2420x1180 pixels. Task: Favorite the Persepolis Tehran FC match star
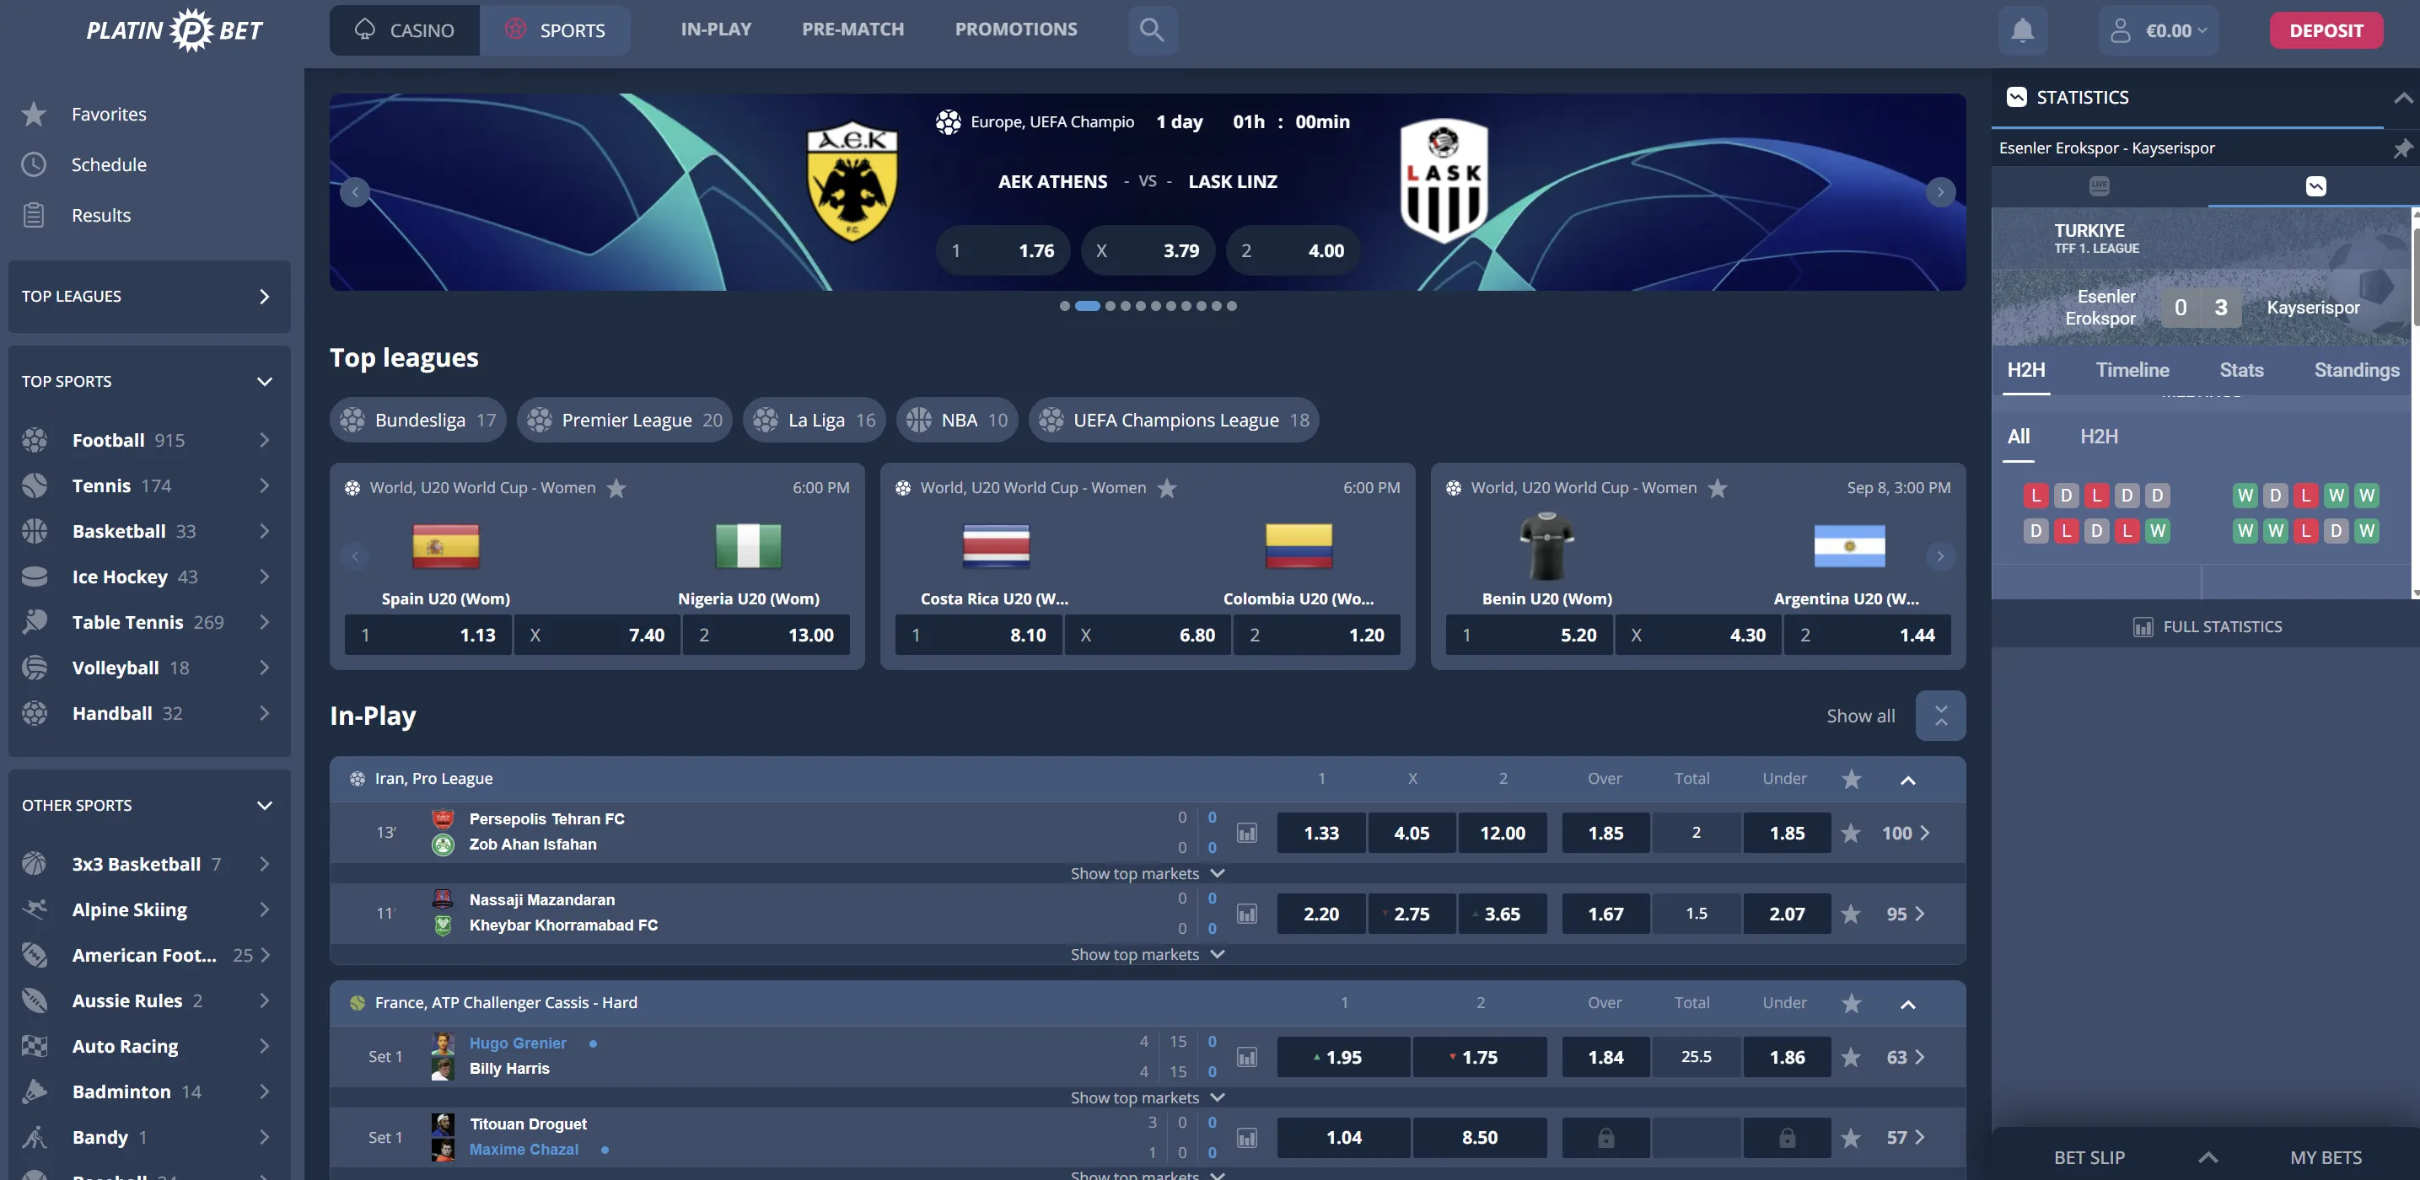1851,833
